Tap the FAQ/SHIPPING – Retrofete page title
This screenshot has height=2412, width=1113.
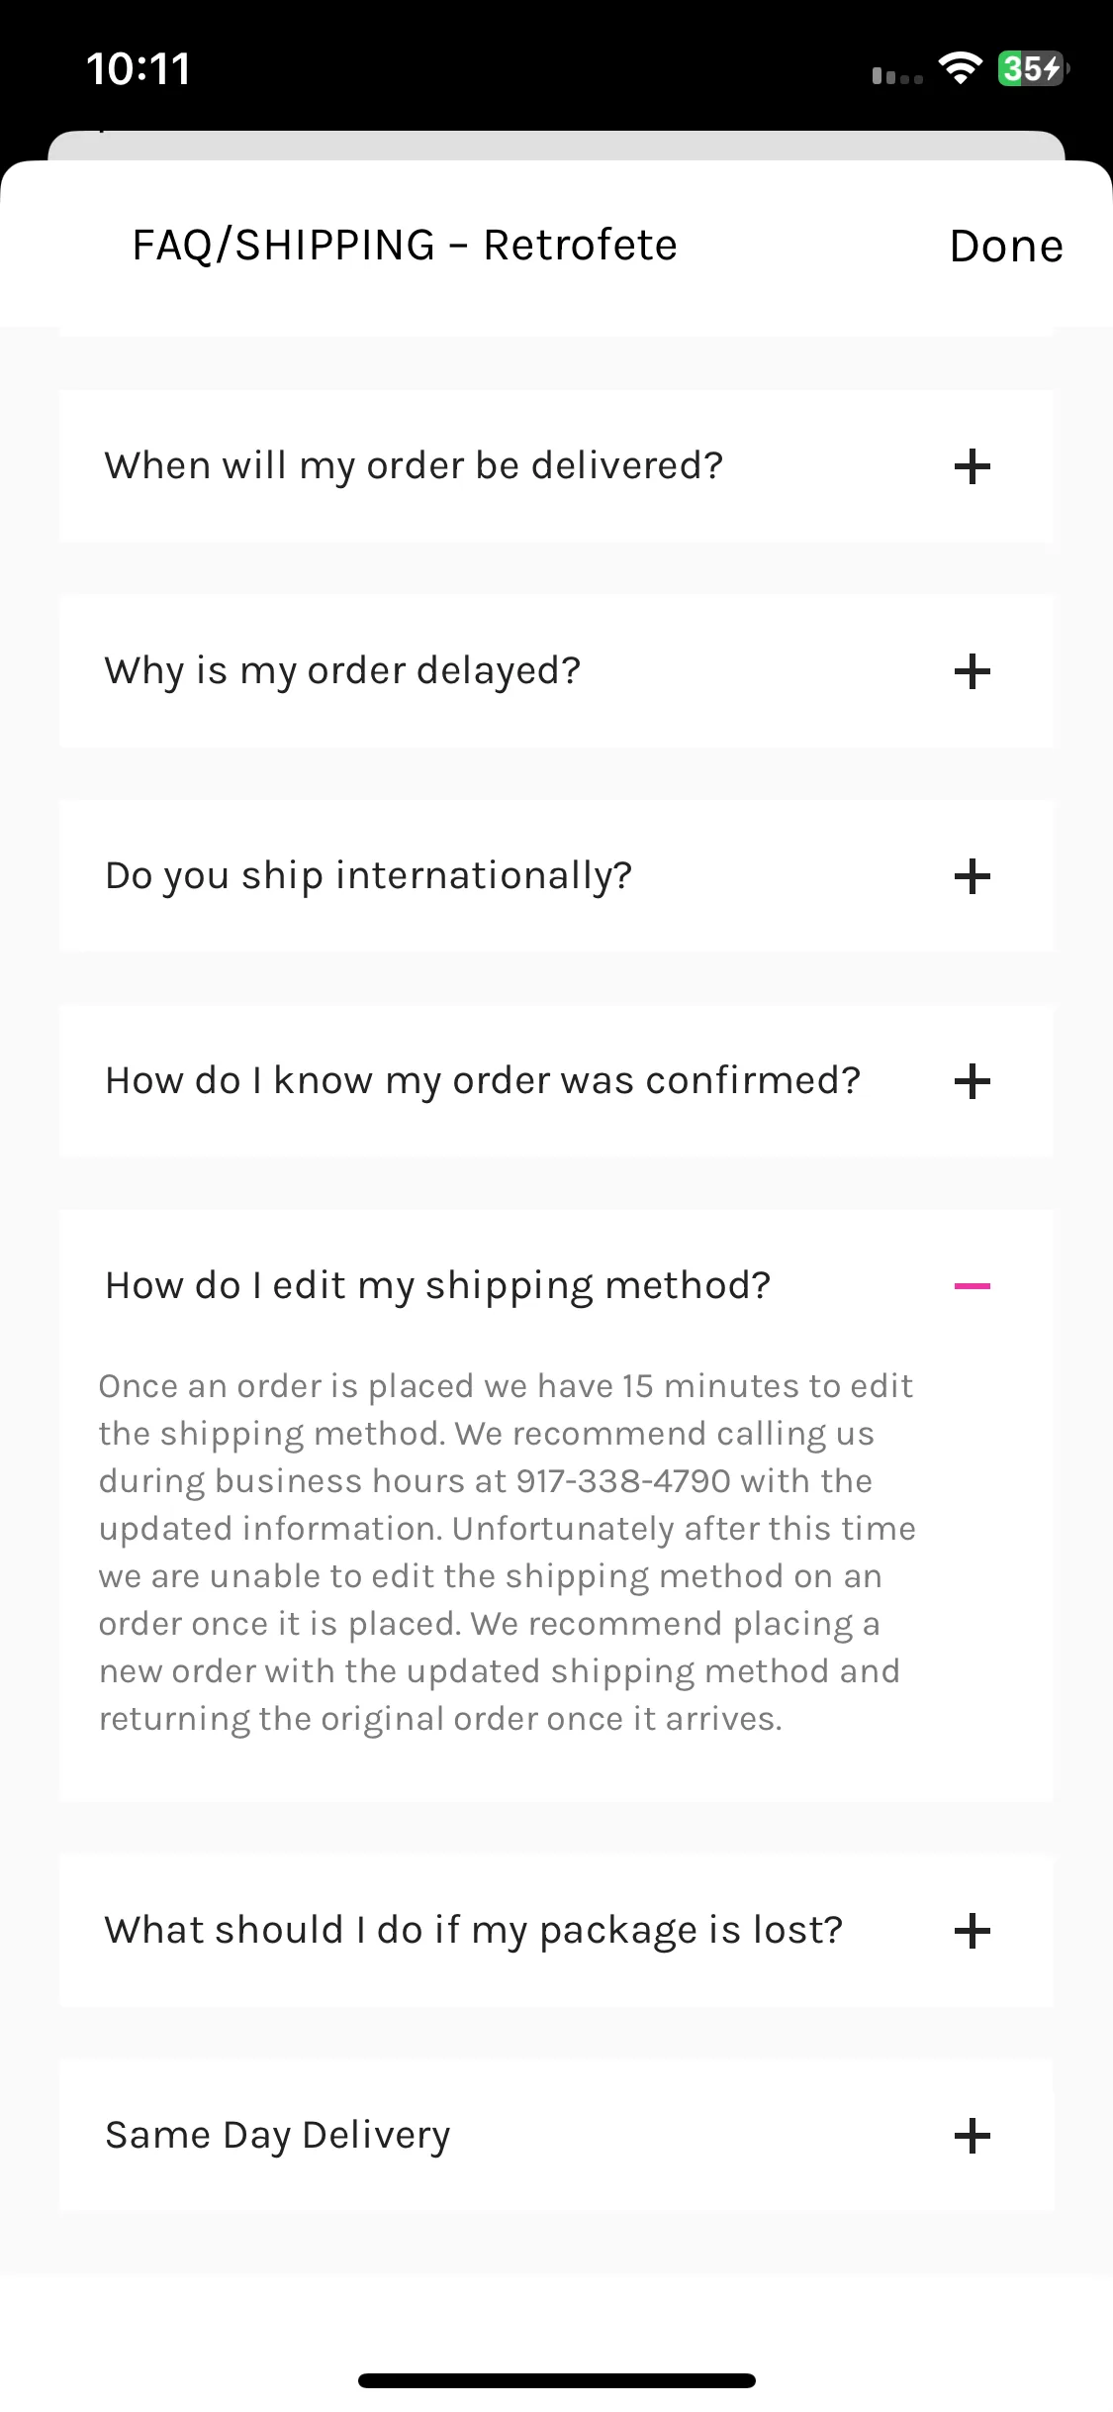tap(405, 245)
